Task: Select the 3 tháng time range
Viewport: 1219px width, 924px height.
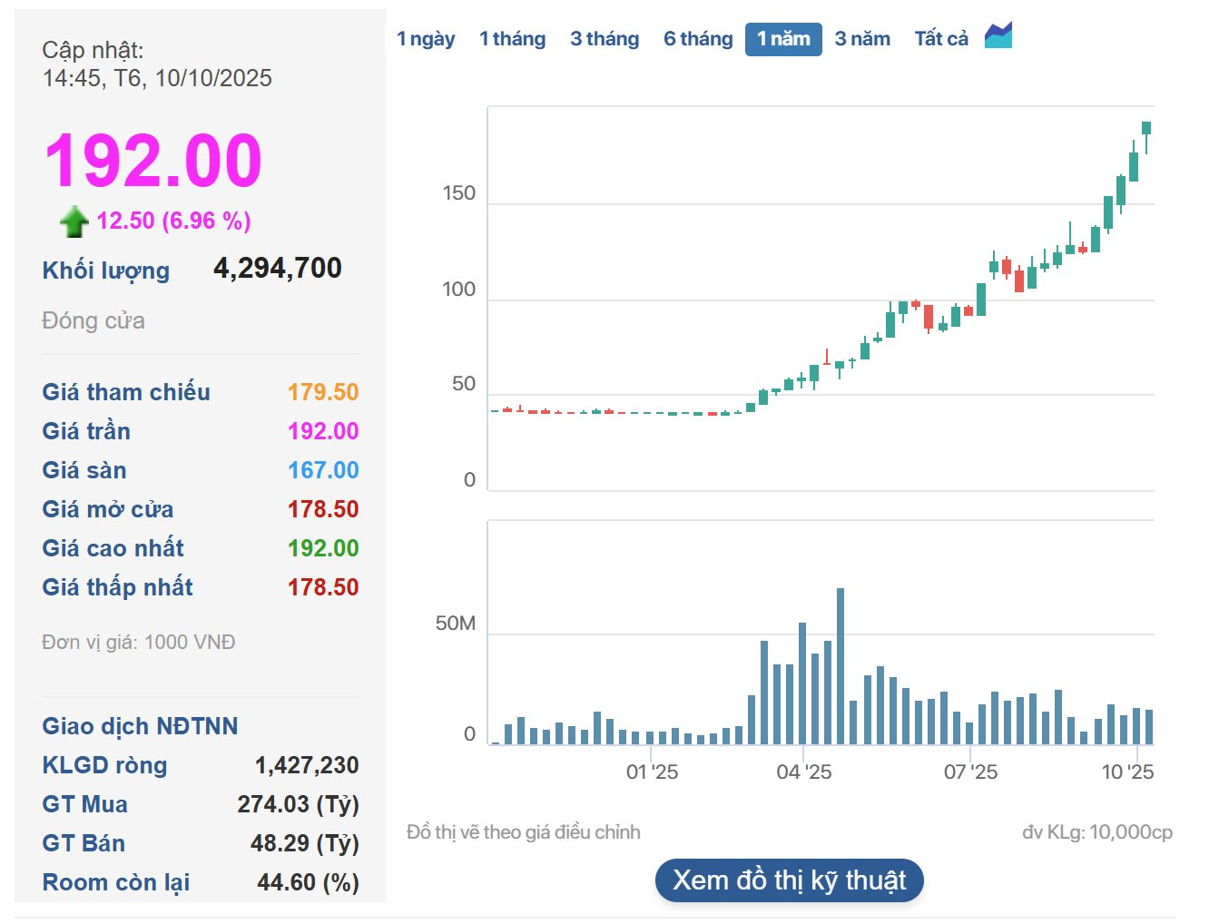Action: click(605, 39)
